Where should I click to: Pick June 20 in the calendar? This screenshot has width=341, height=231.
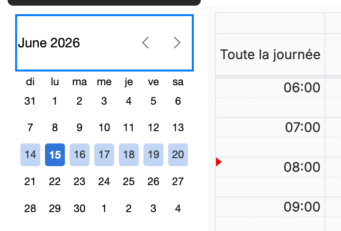pyautogui.click(x=178, y=155)
